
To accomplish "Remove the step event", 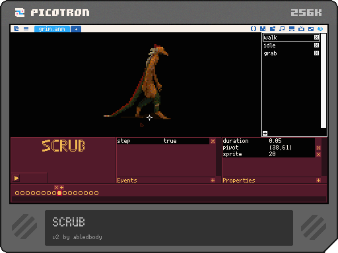I will [x=213, y=141].
